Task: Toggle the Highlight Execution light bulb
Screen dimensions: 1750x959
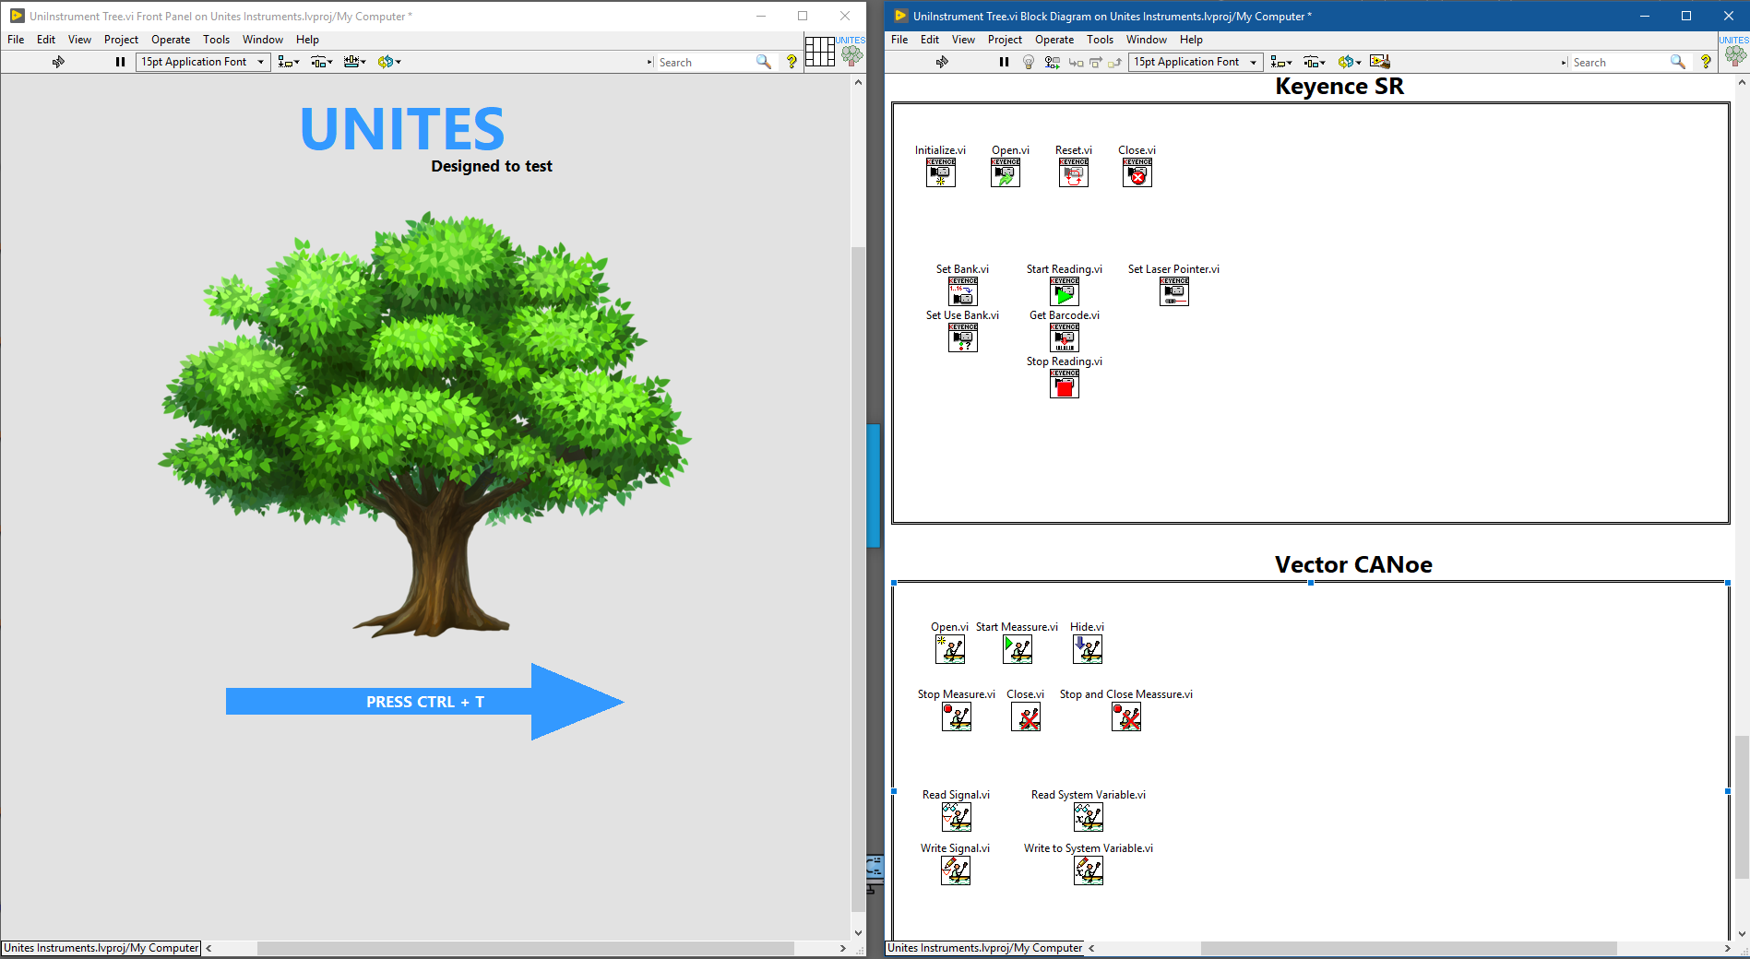Action: (x=1028, y=62)
